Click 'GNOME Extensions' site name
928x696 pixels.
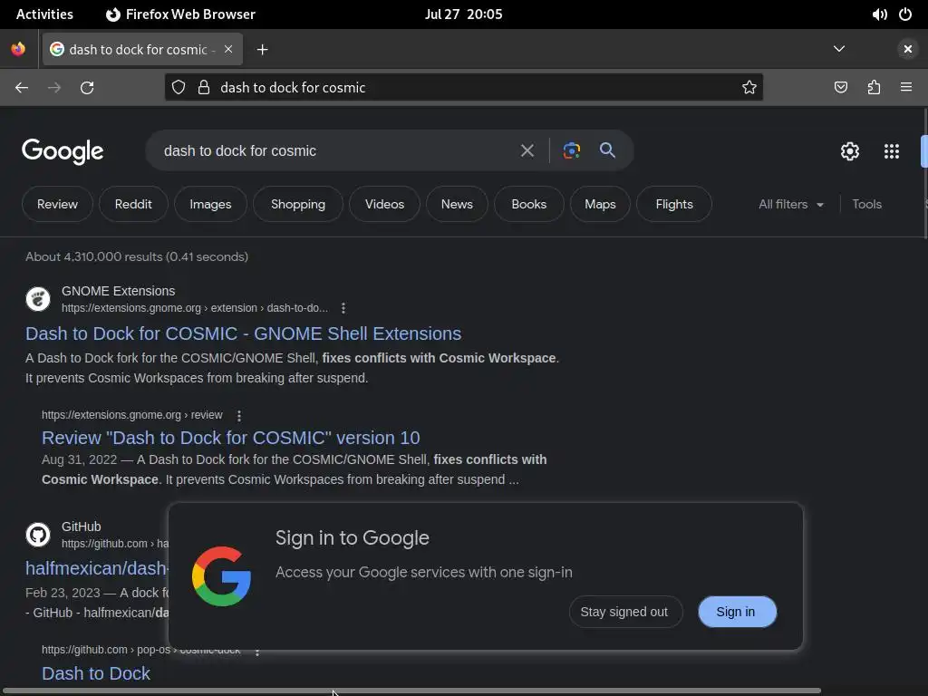119,291
